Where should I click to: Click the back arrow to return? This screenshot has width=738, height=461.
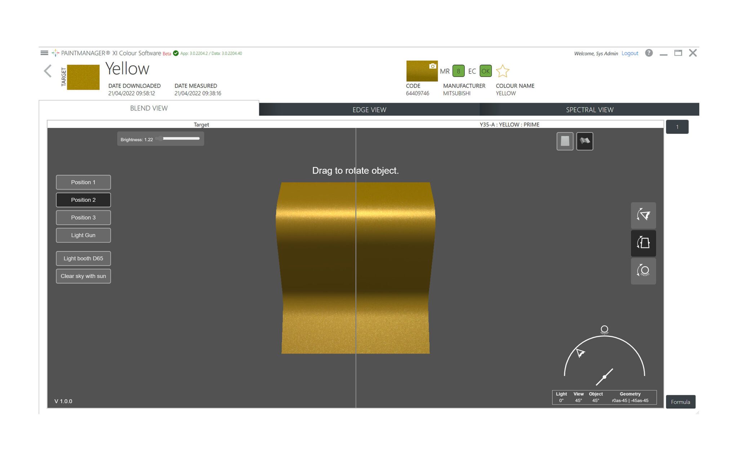point(48,71)
